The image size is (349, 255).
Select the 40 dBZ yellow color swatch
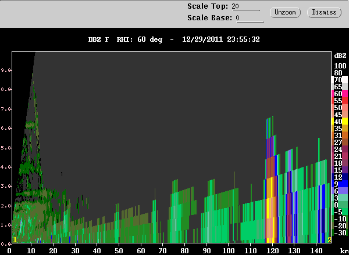point(345,121)
